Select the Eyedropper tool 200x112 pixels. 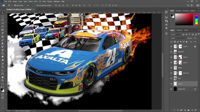tap(2, 33)
